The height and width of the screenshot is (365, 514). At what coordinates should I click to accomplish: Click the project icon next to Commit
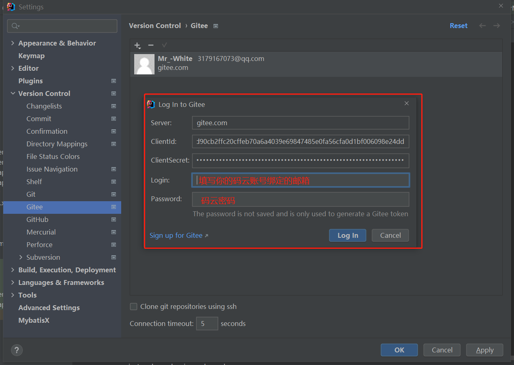[x=114, y=119]
